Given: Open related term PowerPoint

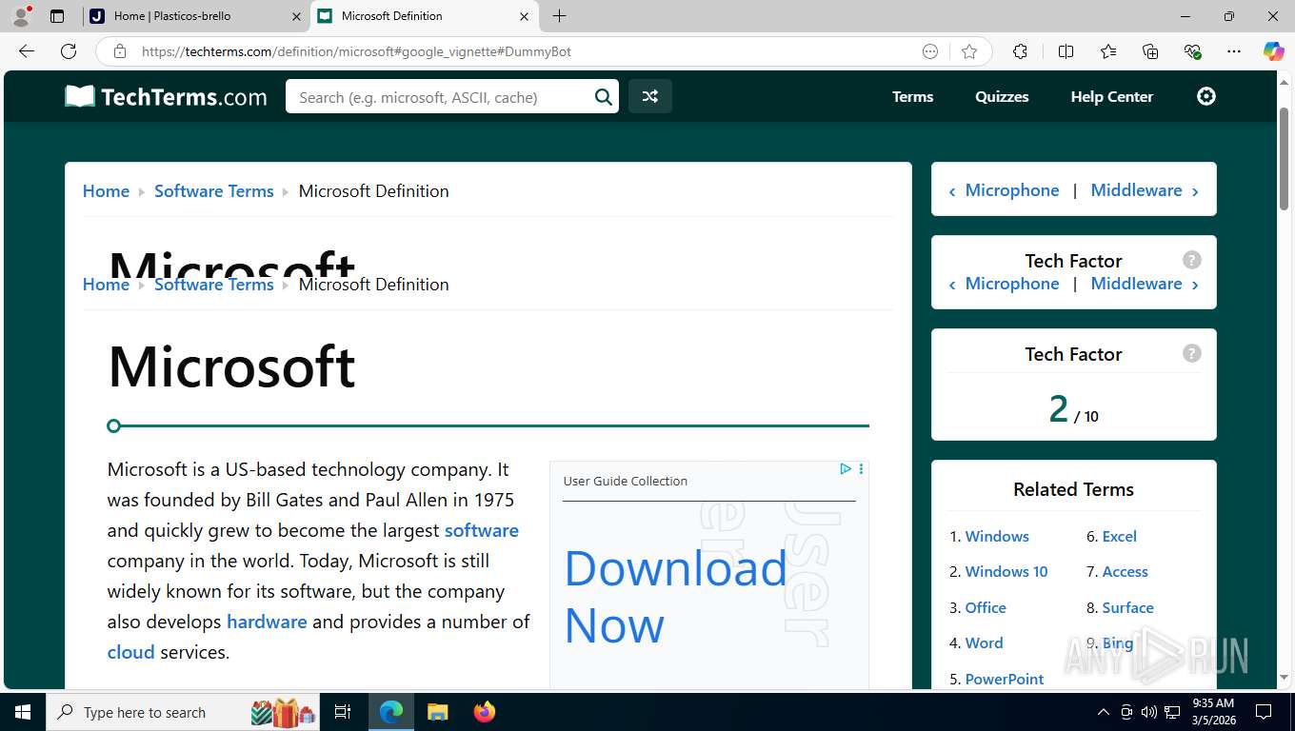Looking at the screenshot, I should tap(1005, 679).
